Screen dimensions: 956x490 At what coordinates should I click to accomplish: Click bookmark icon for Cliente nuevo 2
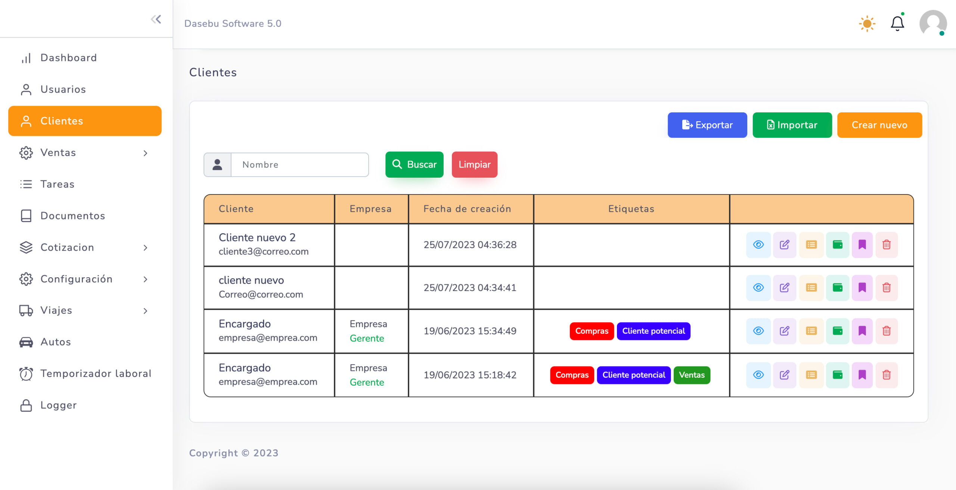pyautogui.click(x=862, y=245)
